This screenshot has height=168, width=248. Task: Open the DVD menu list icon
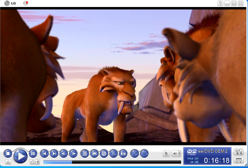coord(84,154)
